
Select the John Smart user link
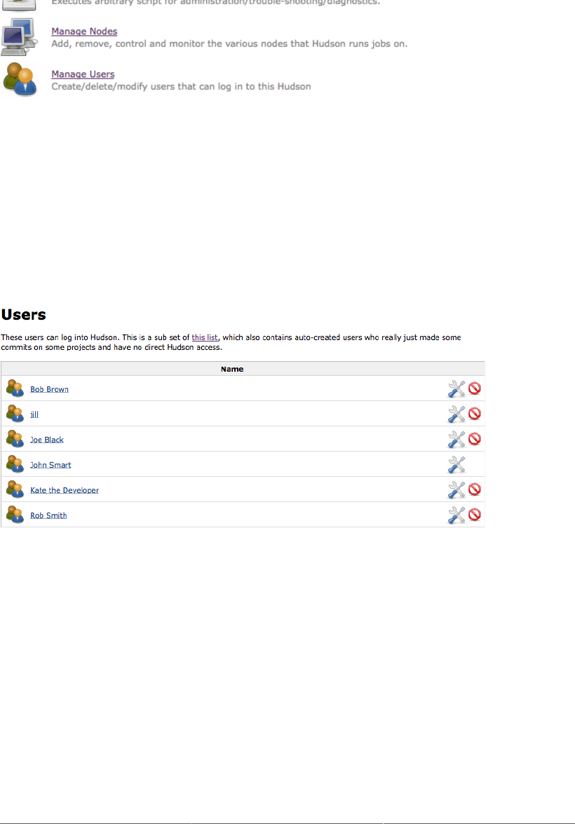tap(50, 465)
